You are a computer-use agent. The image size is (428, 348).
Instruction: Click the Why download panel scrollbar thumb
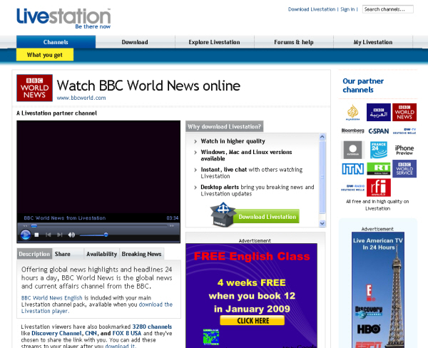click(x=322, y=177)
